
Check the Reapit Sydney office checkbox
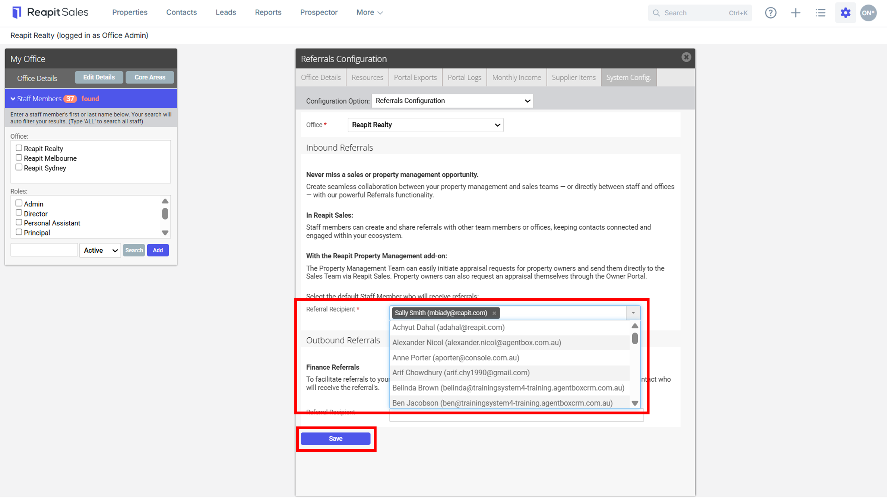pos(19,167)
